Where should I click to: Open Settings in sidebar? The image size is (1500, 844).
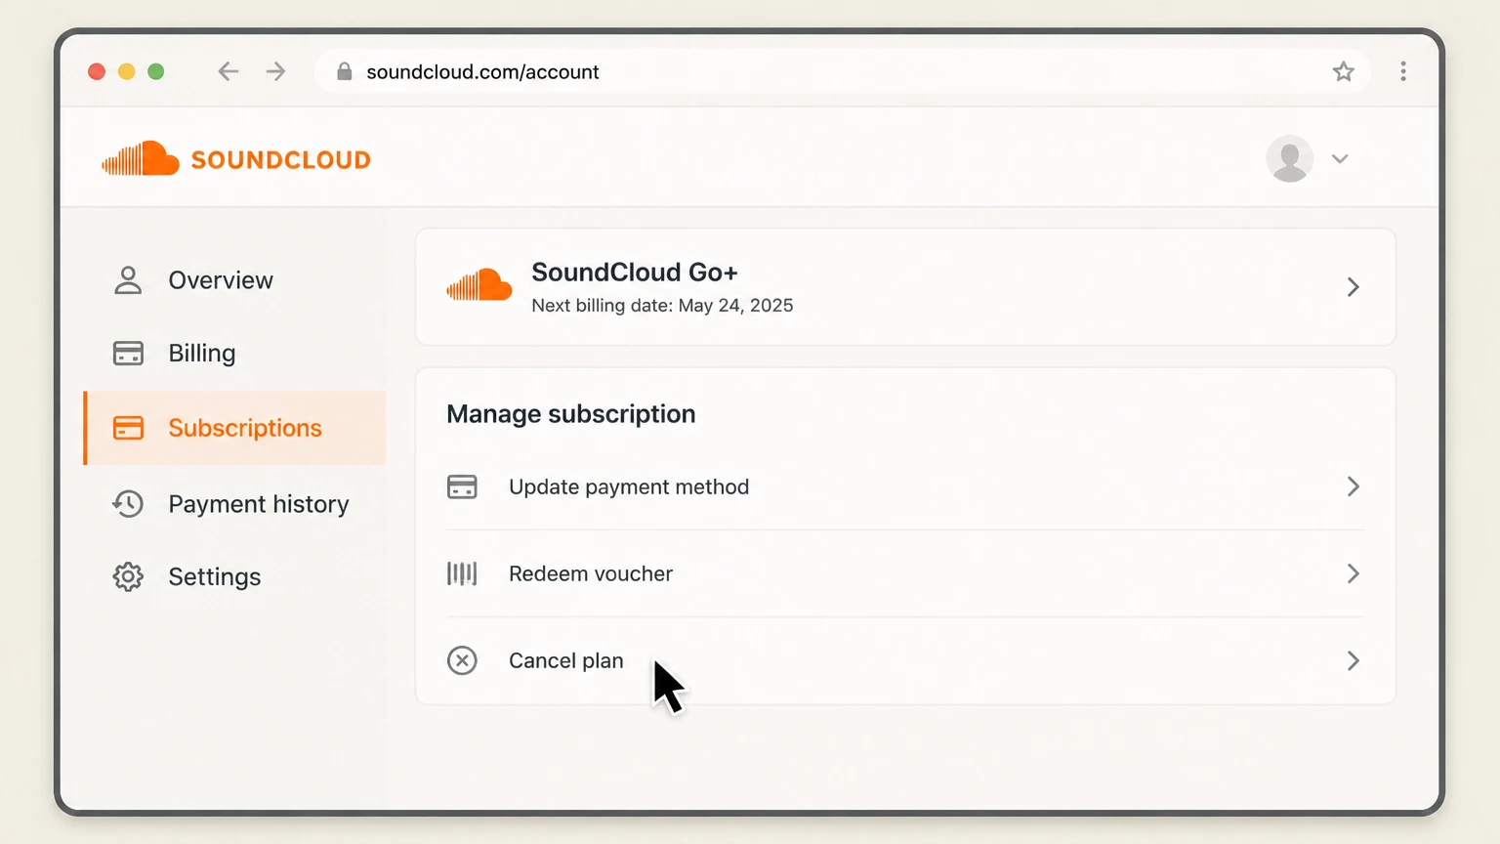pos(234,576)
